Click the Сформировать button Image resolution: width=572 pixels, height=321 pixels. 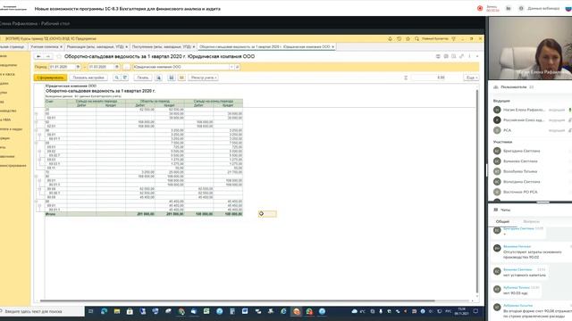click(x=50, y=78)
